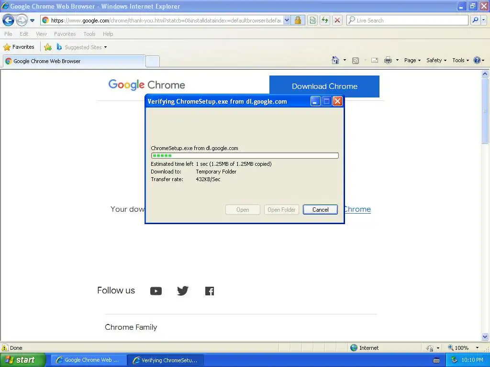
Task: Click the page scrollbar up arrow
Action: (x=485, y=74)
